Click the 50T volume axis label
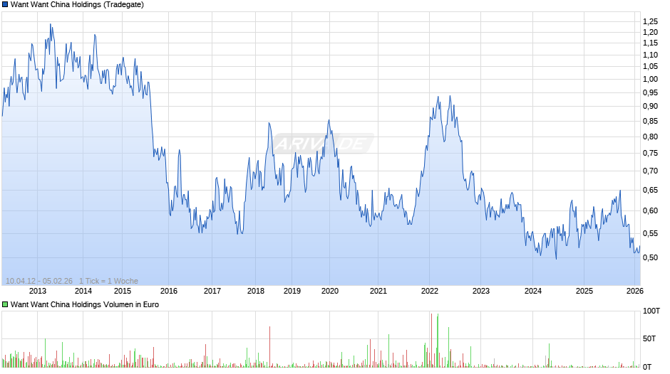Viewport: 670px width, 374px height. pyautogui.click(x=649, y=338)
